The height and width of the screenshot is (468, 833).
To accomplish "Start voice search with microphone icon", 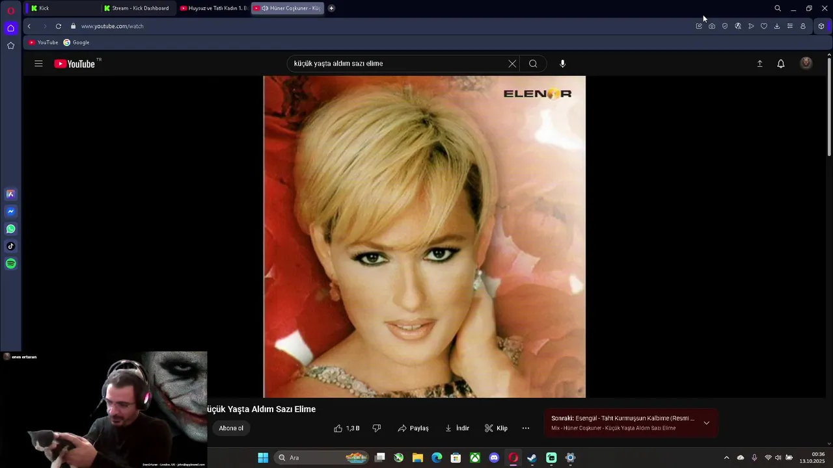I will [x=562, y=64].
